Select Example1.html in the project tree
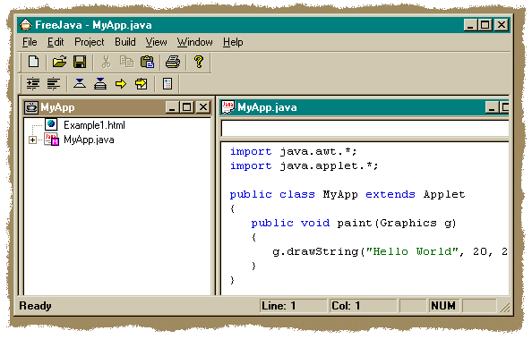The image size is (532, 339). coord(94,125)
